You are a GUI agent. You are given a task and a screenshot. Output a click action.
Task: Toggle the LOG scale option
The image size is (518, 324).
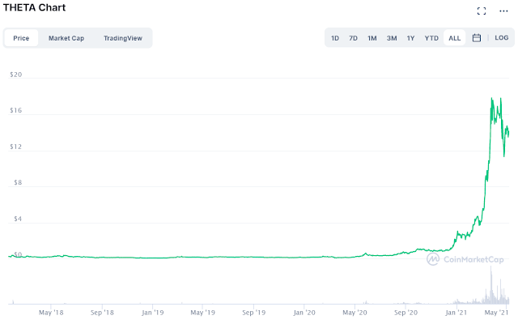tap(501, 38)
